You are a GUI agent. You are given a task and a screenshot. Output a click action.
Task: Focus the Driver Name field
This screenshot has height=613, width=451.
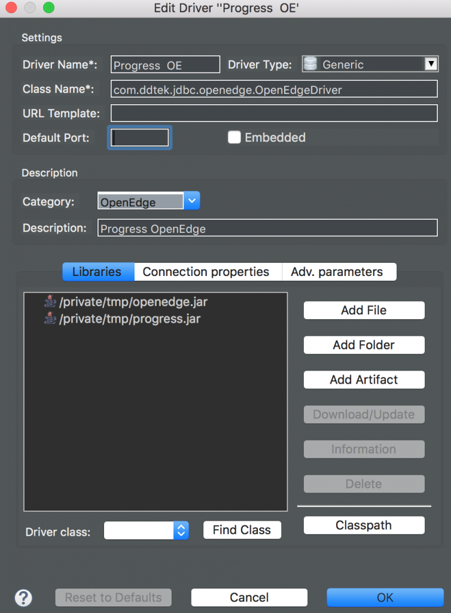pos(165,65)
